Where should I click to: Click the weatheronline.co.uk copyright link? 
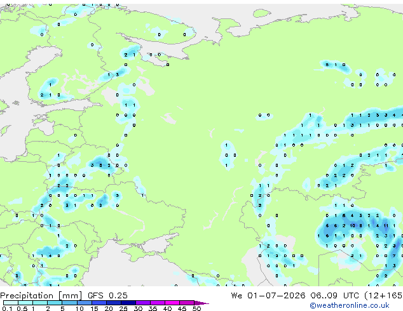[x=350, y=305]
